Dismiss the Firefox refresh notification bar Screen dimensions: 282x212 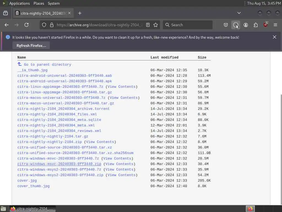[x=275, y=37]
